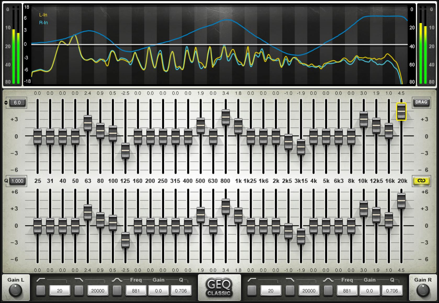Image resolution: width=439 pixels, height=303 pixels.
Task: Click the right Q field showing 0.706
Action: tap(392, 290)
